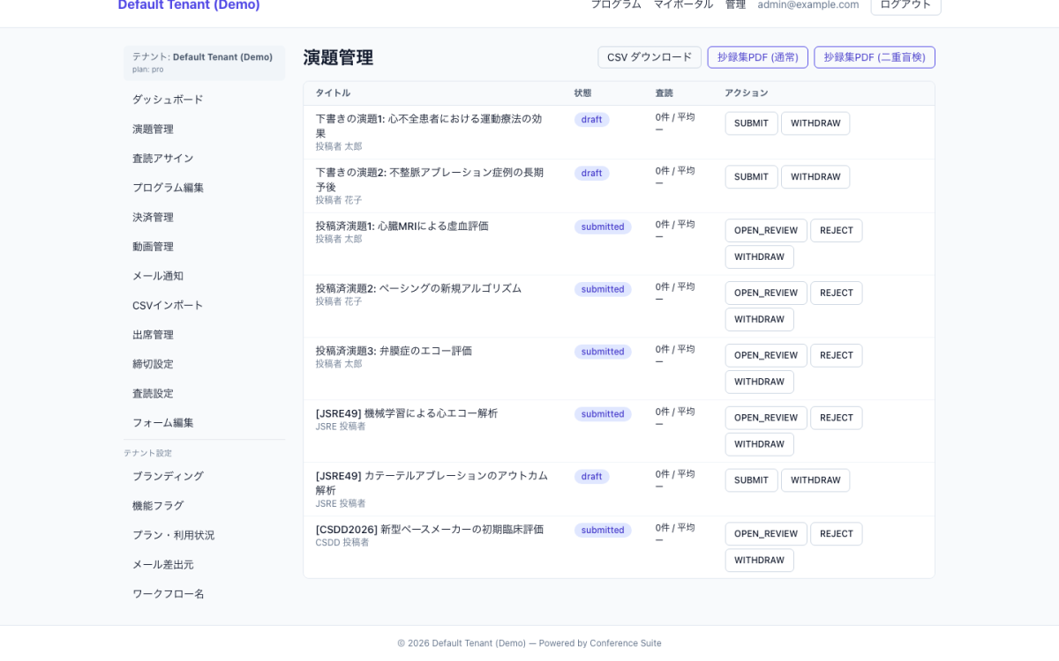Click the submitted badge of 投稿済演題1
Image resolution: width=1059 pixels, height=661 pixels.
[603, 227]
